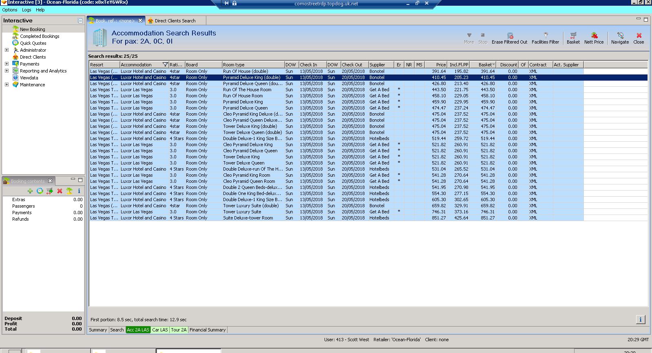Click filter funnel icon in Accommodation column header
652x353 pixels.
point(165,64)
